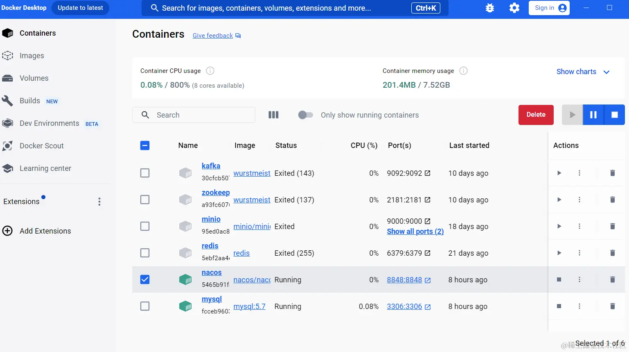Start the minio container
Screen dimensions: 629x352
tap(559, 226)
